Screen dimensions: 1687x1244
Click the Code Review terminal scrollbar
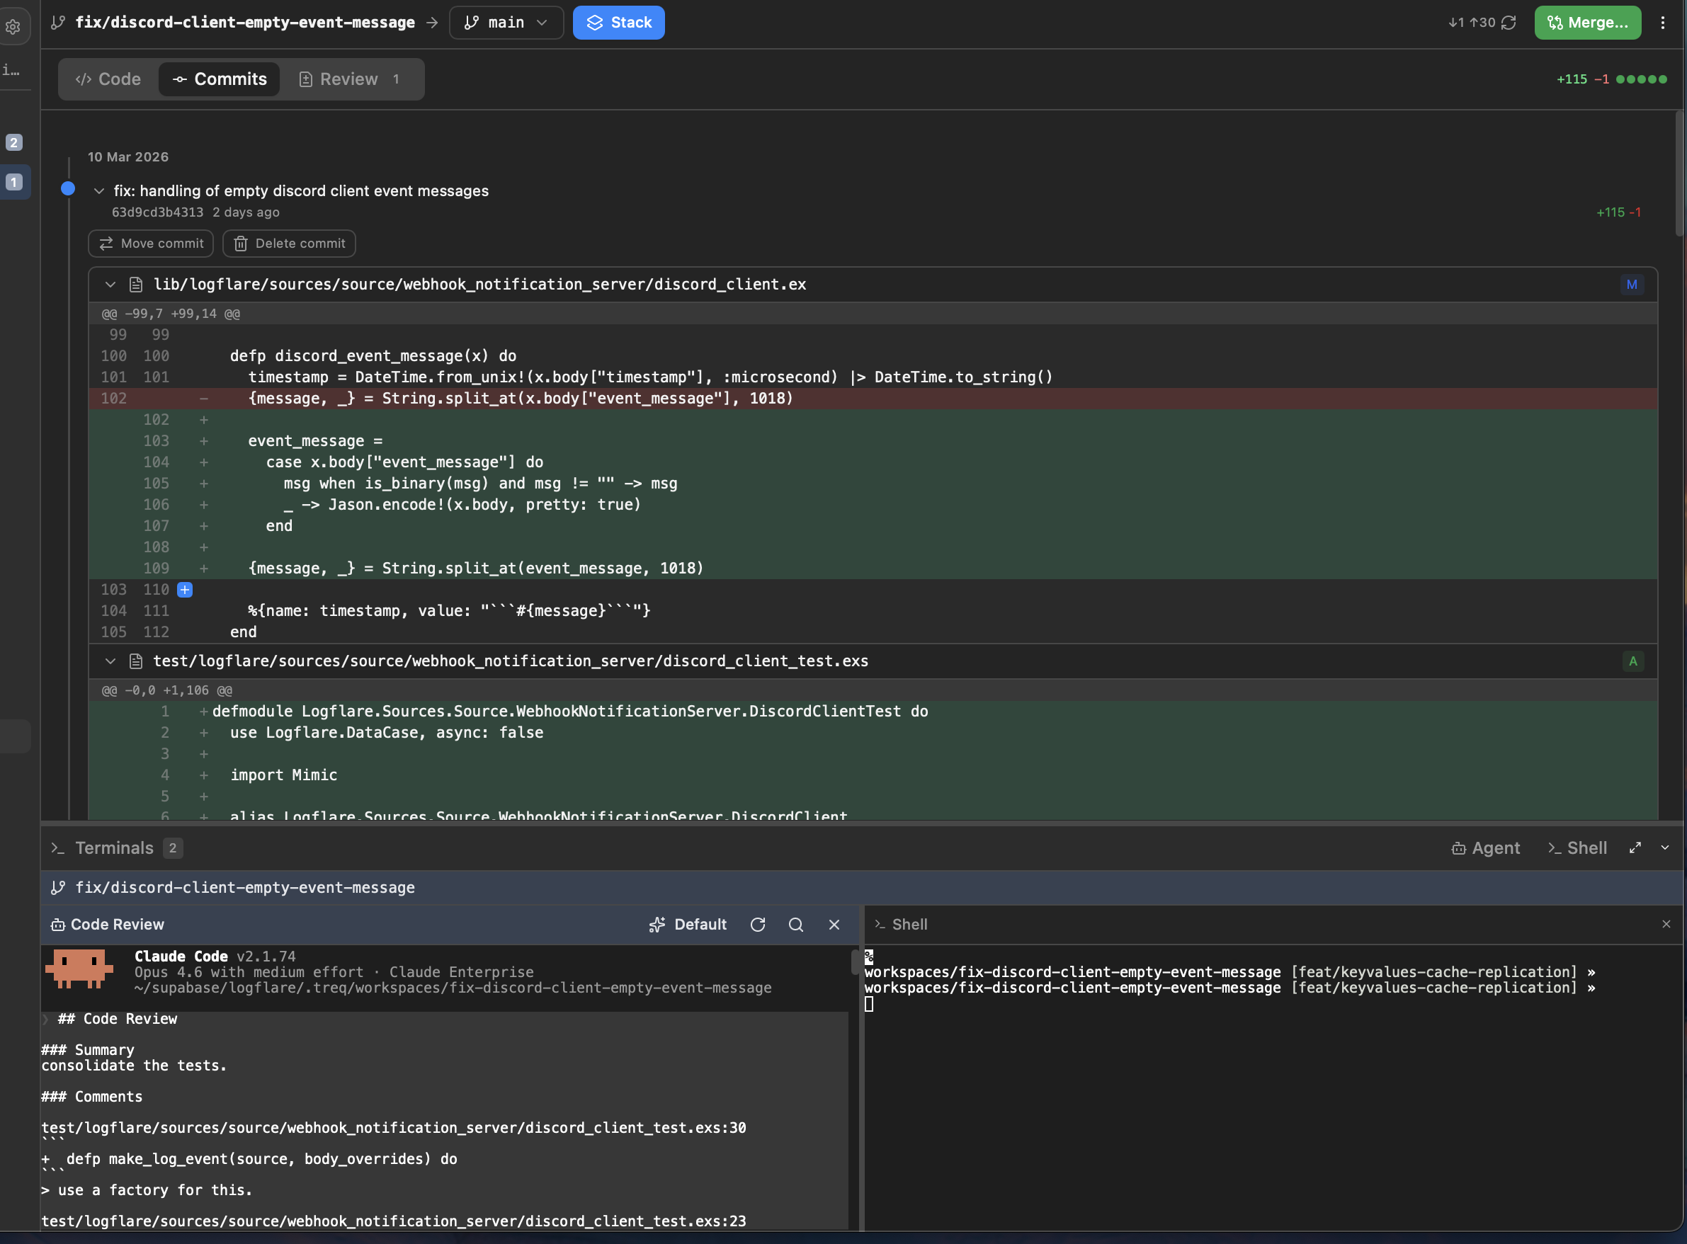855,962
